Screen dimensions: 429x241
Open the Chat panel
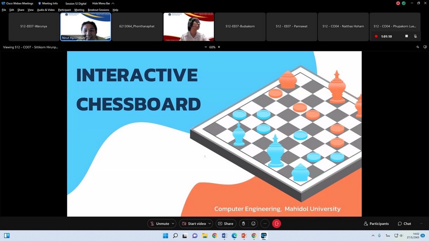[x=404, y=224]
